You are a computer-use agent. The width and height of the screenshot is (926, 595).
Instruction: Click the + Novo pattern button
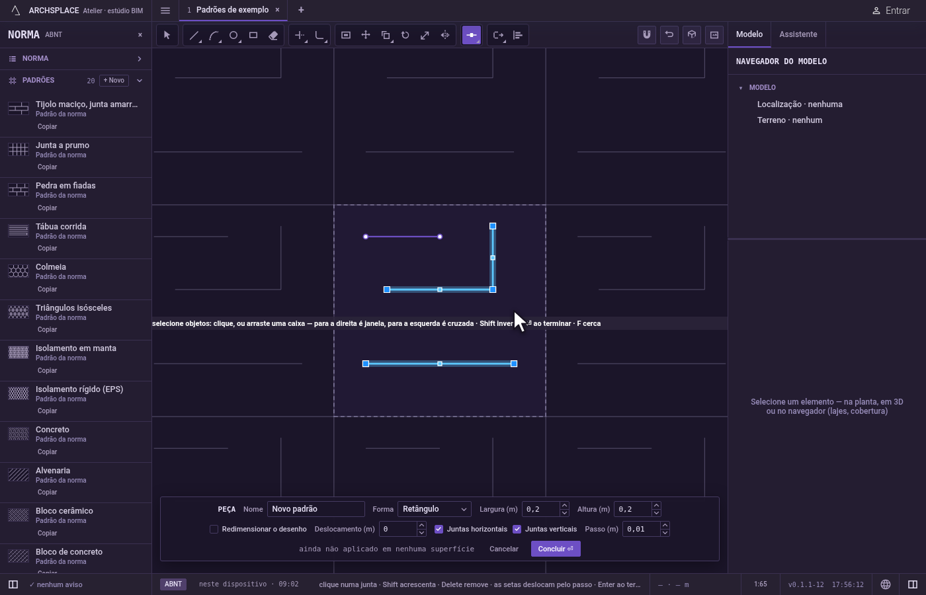tap(114, 81)
